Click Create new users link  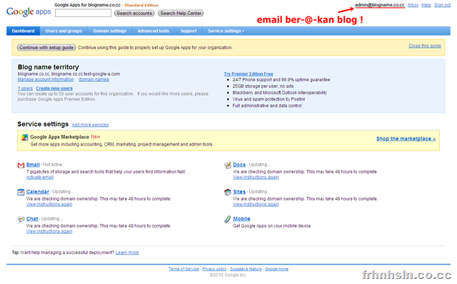tap(54, 88)
